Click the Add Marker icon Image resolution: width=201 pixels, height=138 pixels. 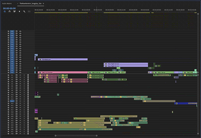pyautogui.click(x=19, y=11)
